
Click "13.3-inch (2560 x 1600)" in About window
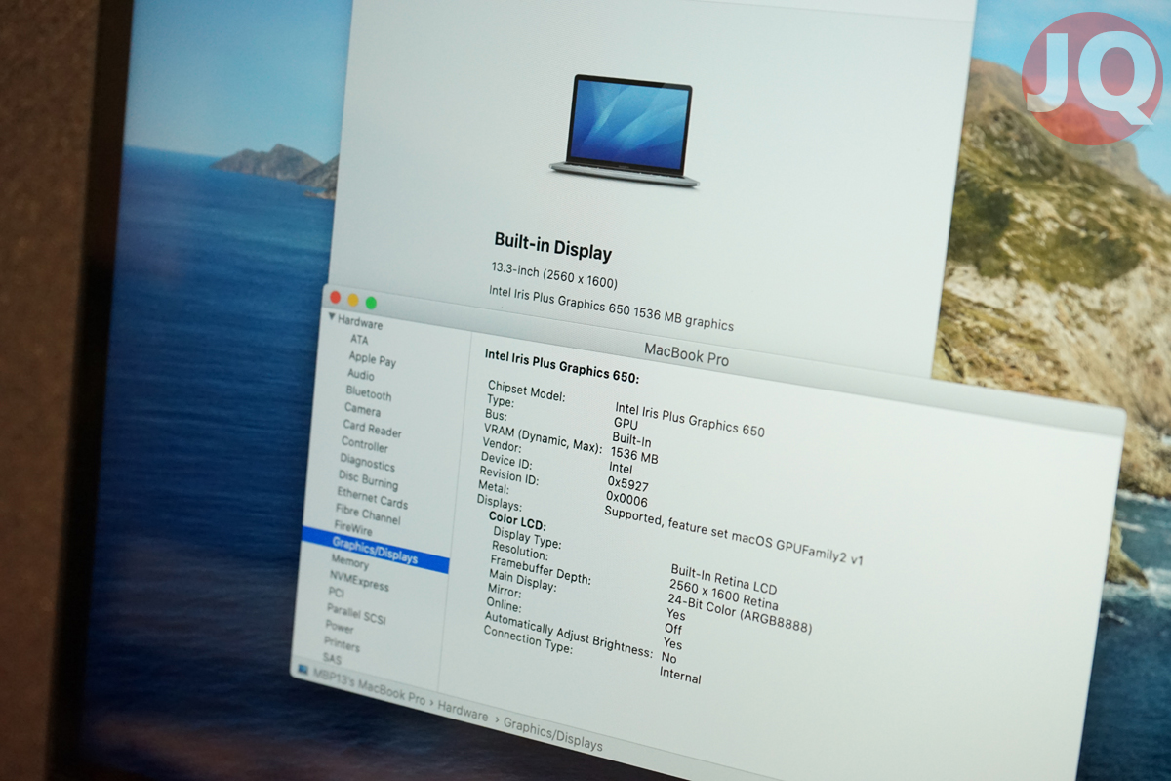(554, 275)
